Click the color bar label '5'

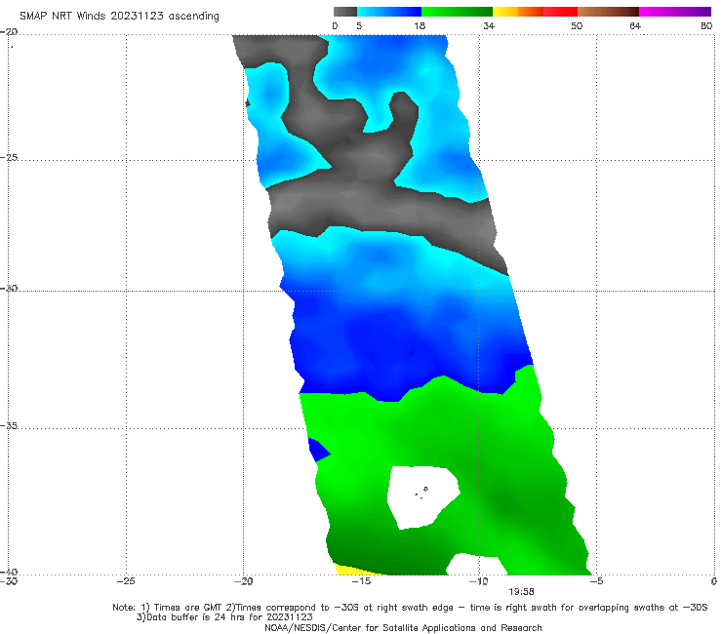(359, 25)
